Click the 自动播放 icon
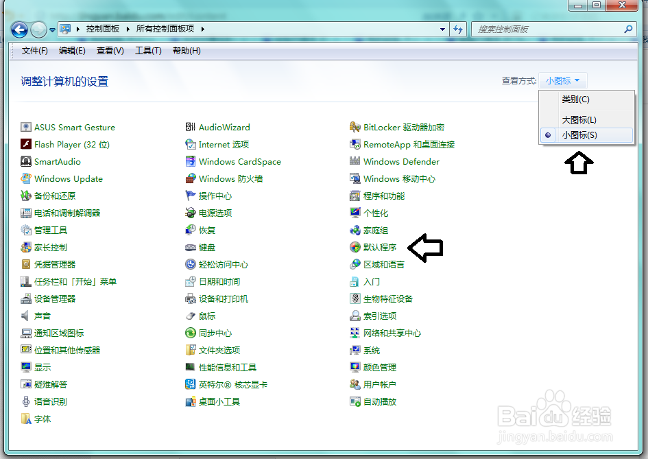Image resolution: width=648 pixels, height=459 pixels. [355, 401]
